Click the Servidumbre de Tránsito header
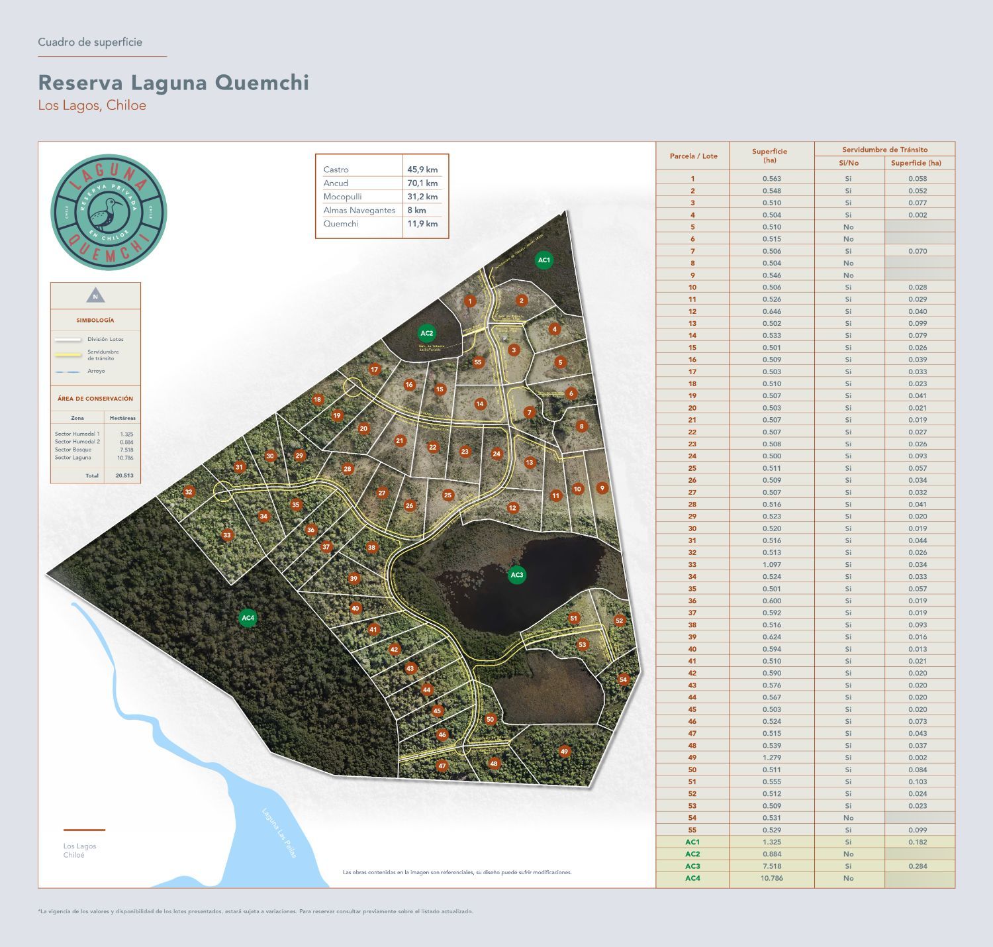Viewport: 993px width, 947px height. 884,150
